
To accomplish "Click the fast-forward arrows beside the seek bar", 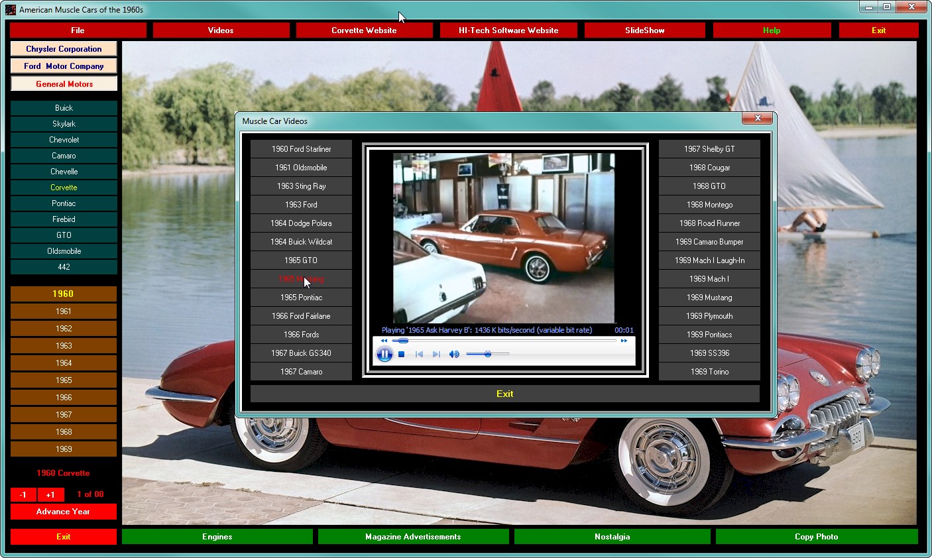I will 624,341.
